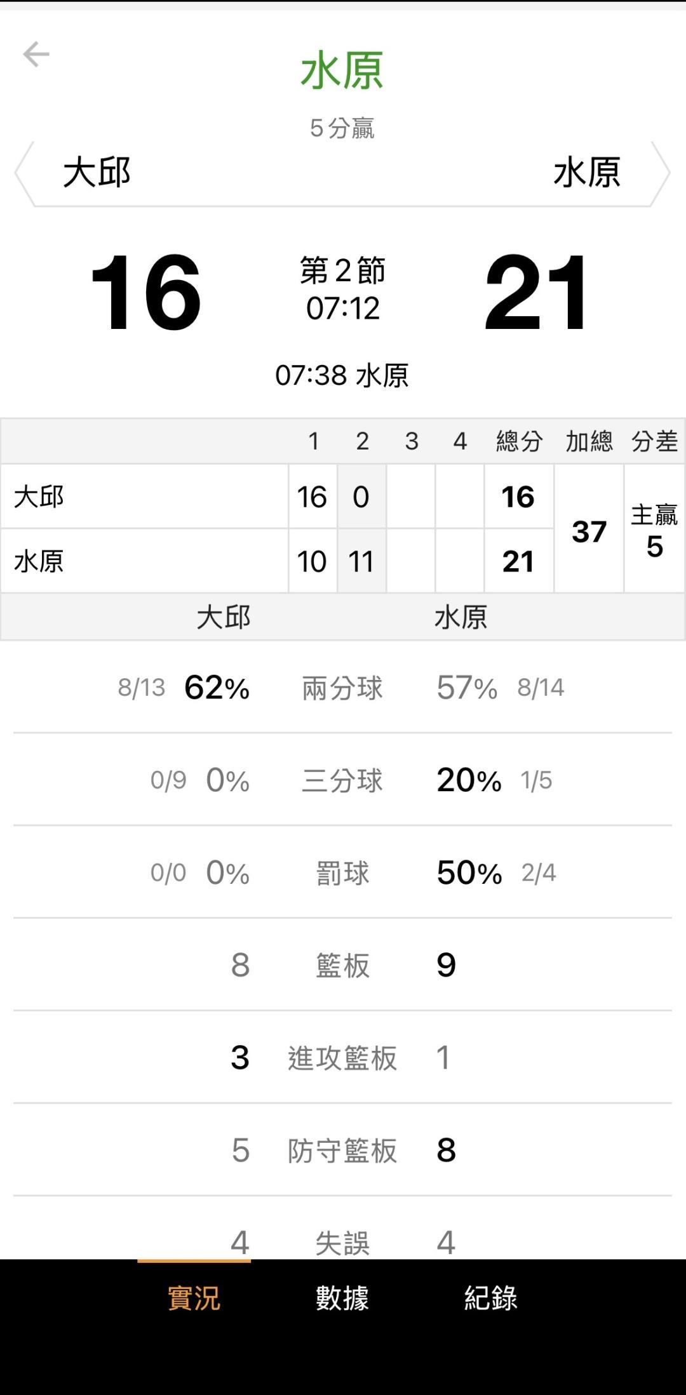
Task: Tap the right chevron beside 水原
Action: tap(662, 173)
